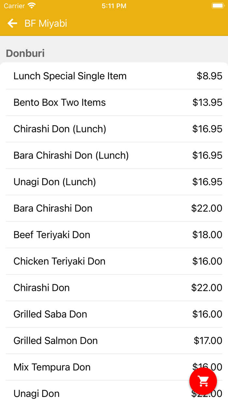Screen dimensions: 228x406
Task: Tap the Donburi section header
Action: tap(25, 53)
